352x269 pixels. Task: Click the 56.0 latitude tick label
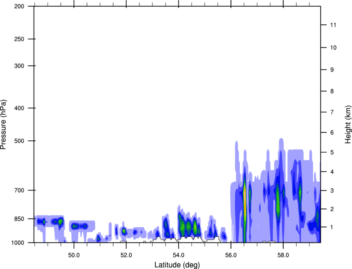pyautogui.click(x=231, y=255)
